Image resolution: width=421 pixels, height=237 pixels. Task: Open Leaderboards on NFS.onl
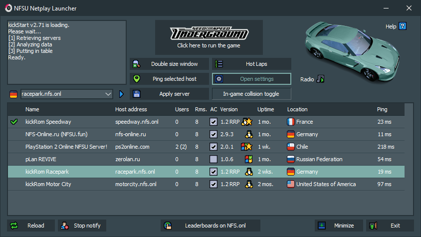pyautogui.click(x=210, y=226)
